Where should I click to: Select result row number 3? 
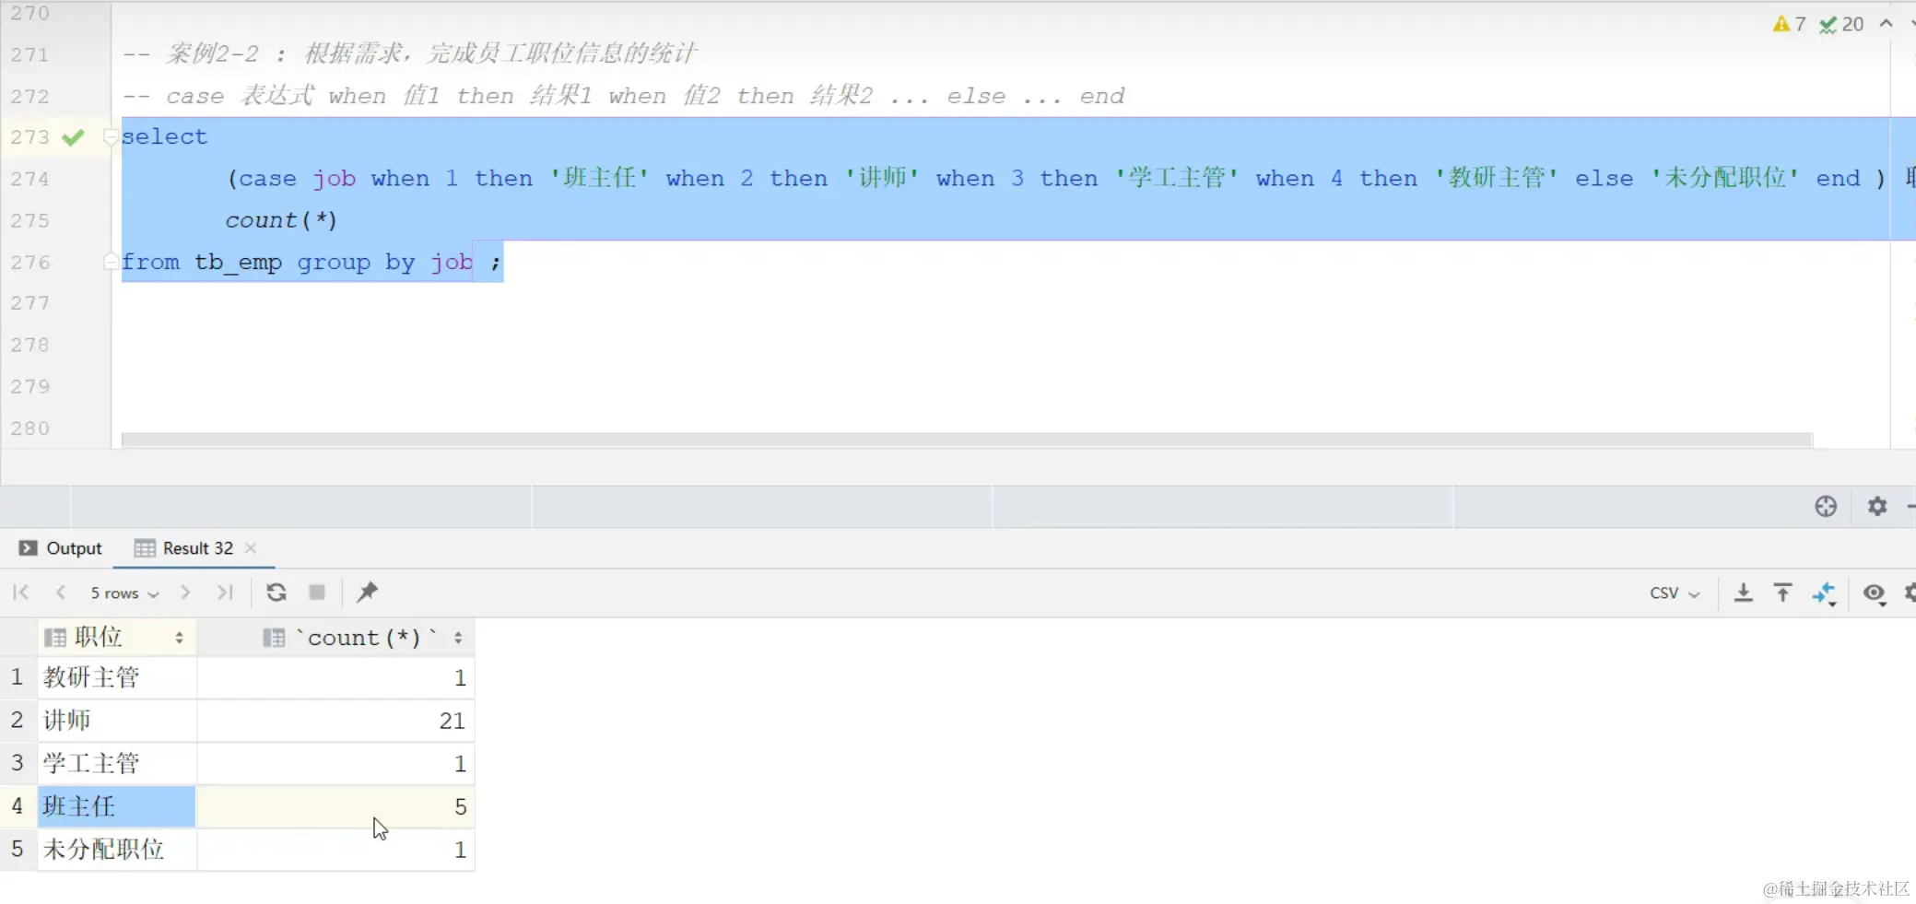click(x=17, y=764)
